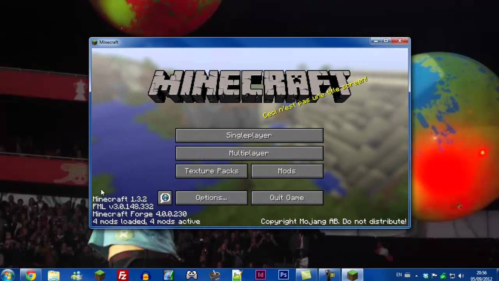Open the Windows Start menu orb
Screen dimensions: 499x281
[x=8, y=275]
